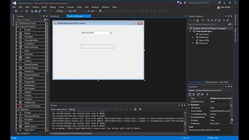Toggle auto-hide pin on Toolbox panel
249x140 pixels.
point(44,16)
